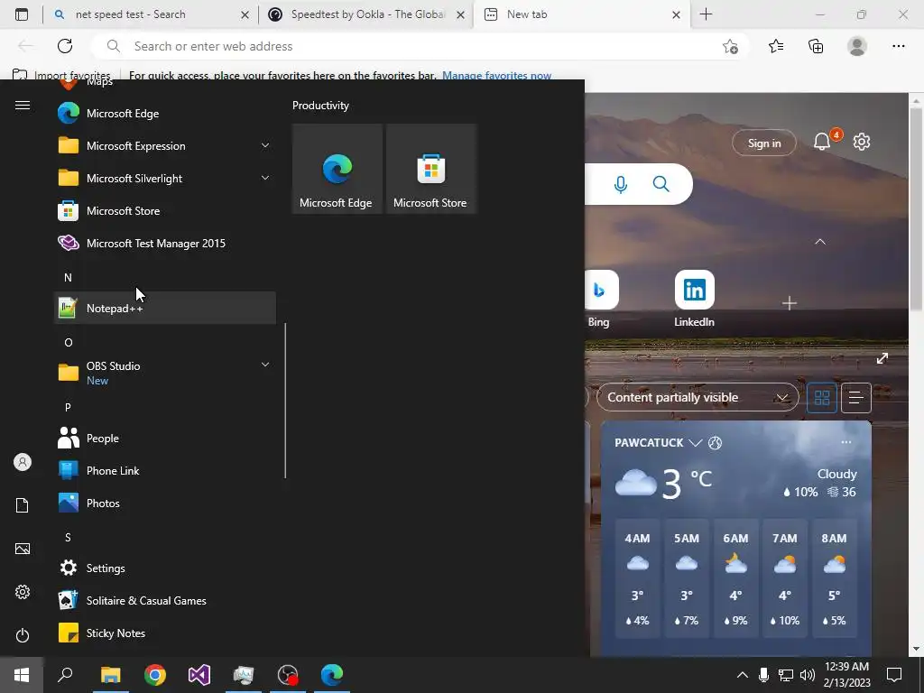924x693 pixels.
Task: Click the Microsoft Edge pinned tile
Action: pos(337,169)
